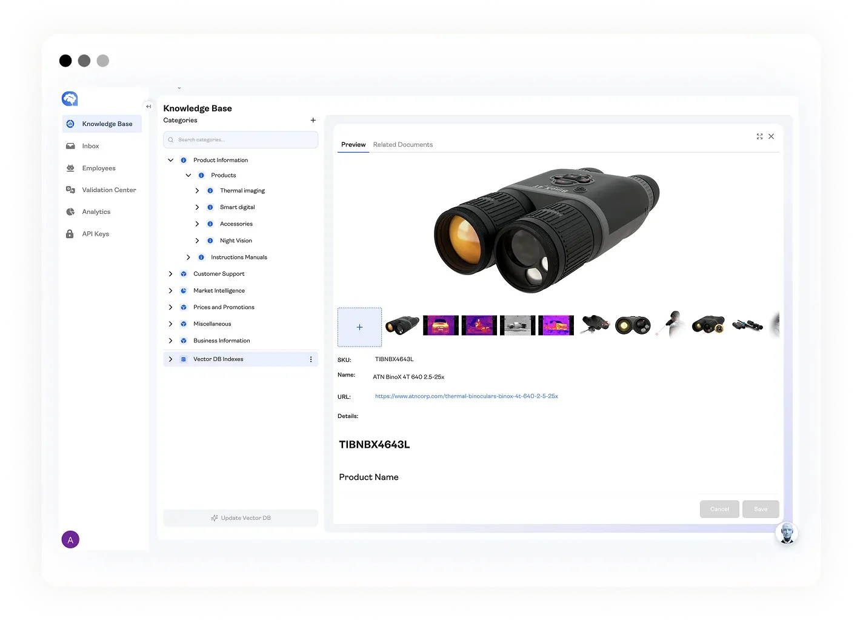Image resolution: width=863 pixels, height=621 pixels.
Task: Click the Validation Center icon
Action: 70,190
